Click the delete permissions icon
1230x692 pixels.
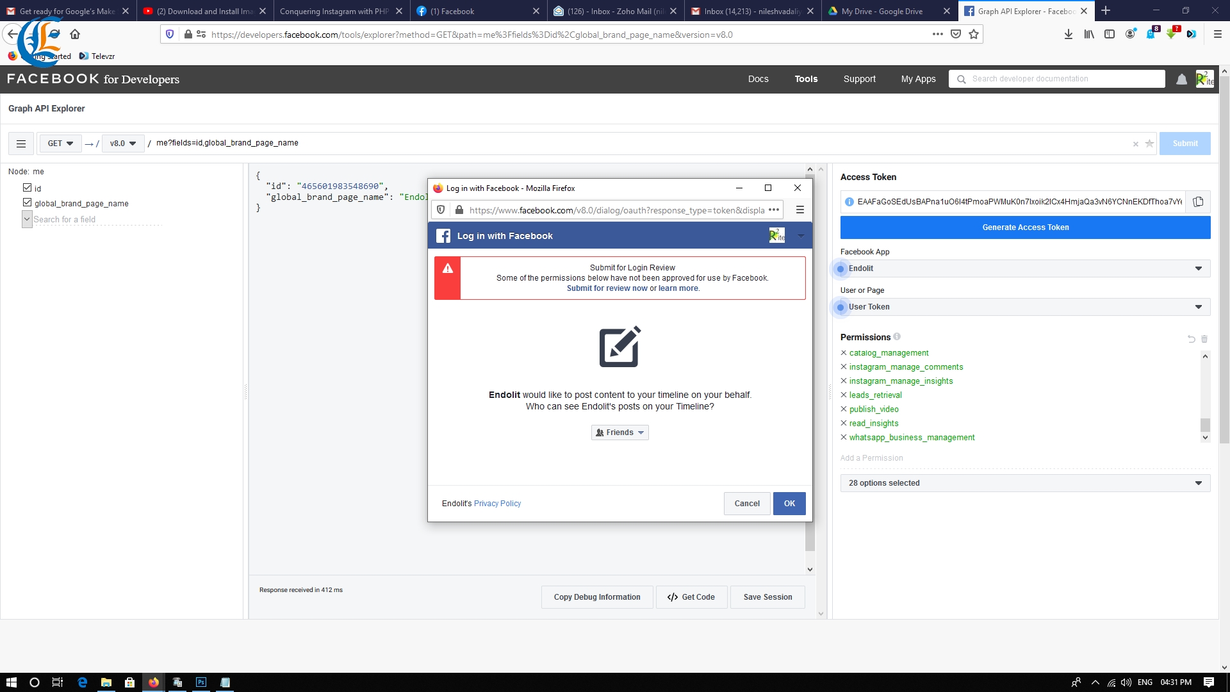coord(1204,339)
